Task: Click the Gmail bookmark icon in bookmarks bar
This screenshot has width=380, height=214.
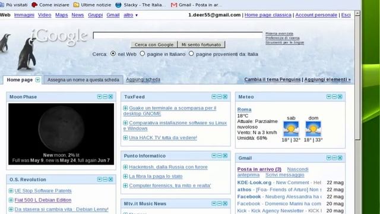Action: coord(174,5)
